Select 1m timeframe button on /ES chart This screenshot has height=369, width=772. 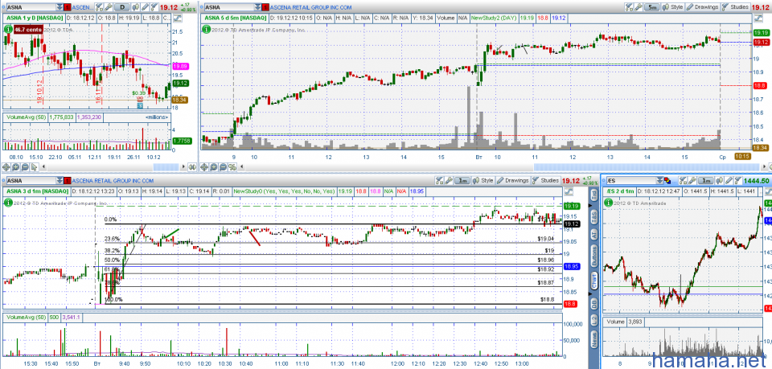coord(705,181)
